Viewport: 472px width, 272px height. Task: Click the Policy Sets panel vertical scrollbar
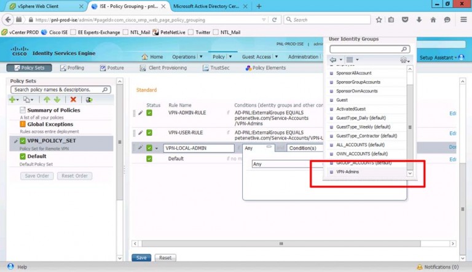(119, 142)
